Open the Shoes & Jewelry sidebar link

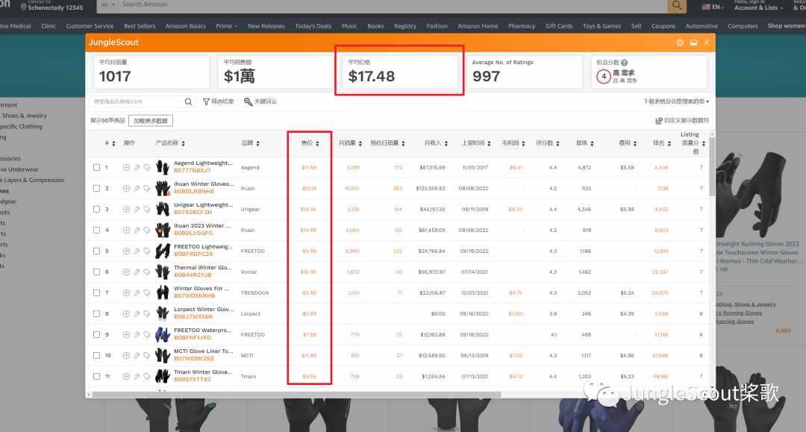point(24,116)
